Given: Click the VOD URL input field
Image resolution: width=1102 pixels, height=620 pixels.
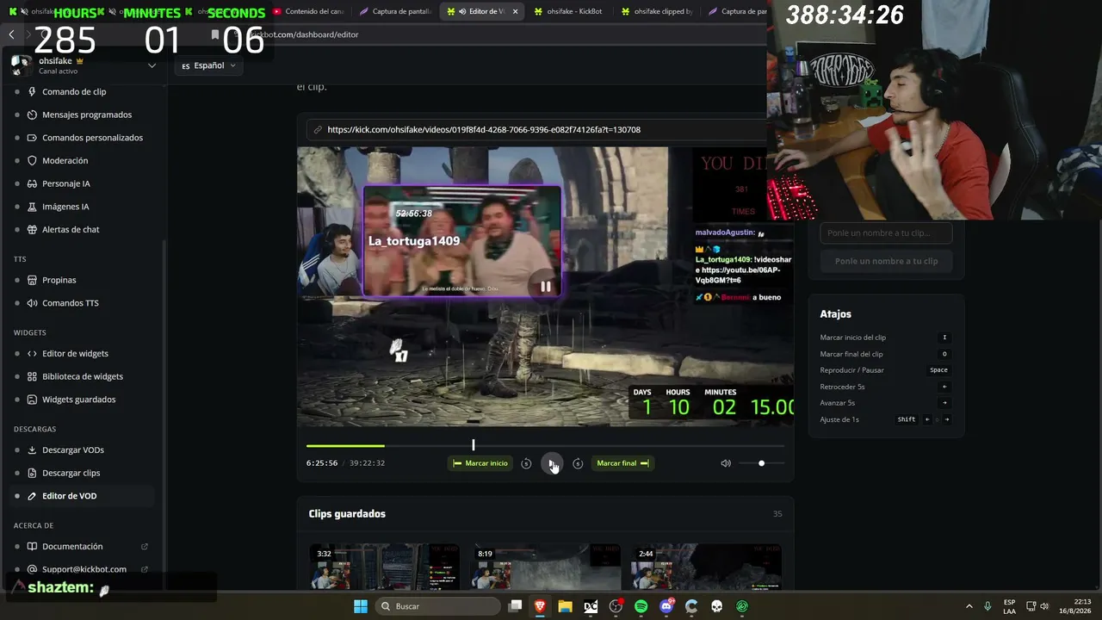Looking at the screenshot, I should (x=536, y=129).
